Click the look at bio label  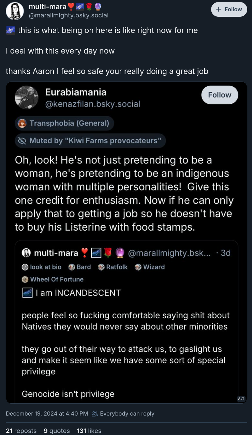(42, 267)
